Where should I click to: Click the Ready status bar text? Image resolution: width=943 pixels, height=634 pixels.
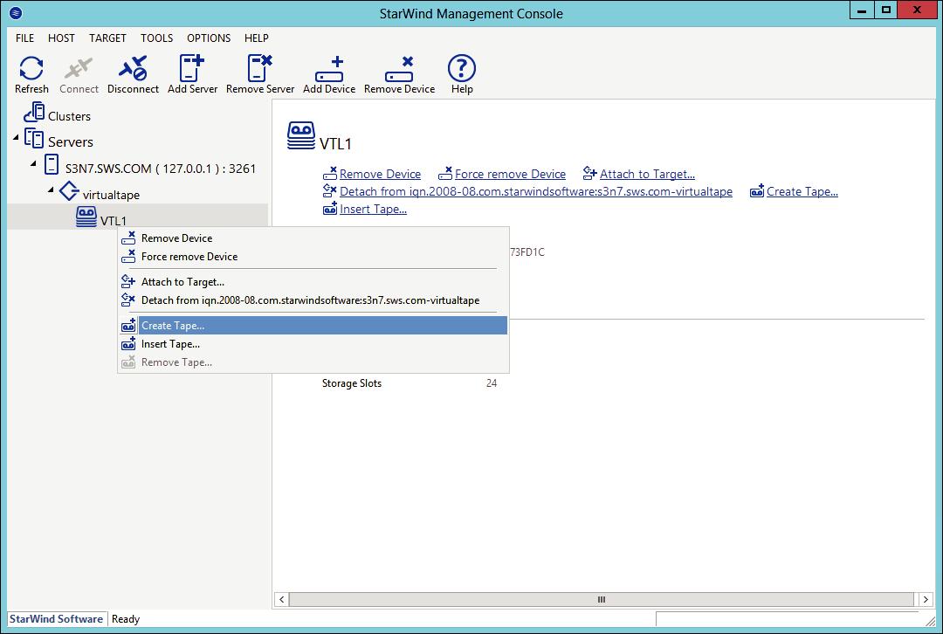click(x=126, y=618)
